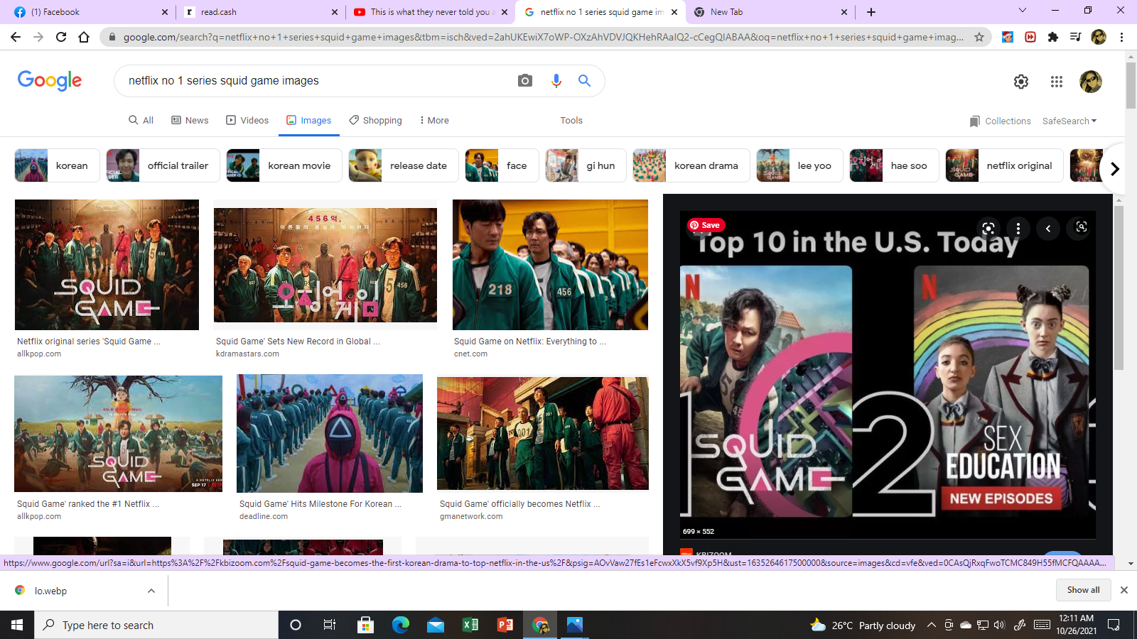Go to previous image in preview panel

[x=1048, y=228]
